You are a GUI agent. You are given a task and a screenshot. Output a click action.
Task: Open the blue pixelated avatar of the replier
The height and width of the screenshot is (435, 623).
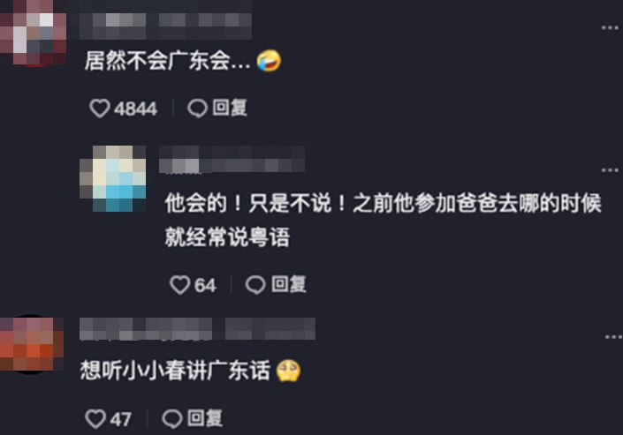coord(113,178)
